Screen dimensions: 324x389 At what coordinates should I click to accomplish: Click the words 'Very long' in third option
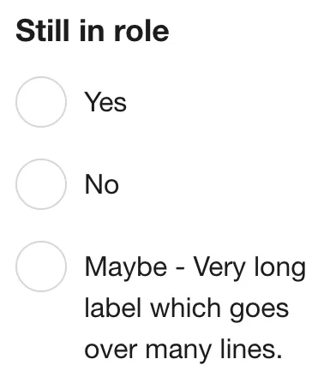(249, 267)
